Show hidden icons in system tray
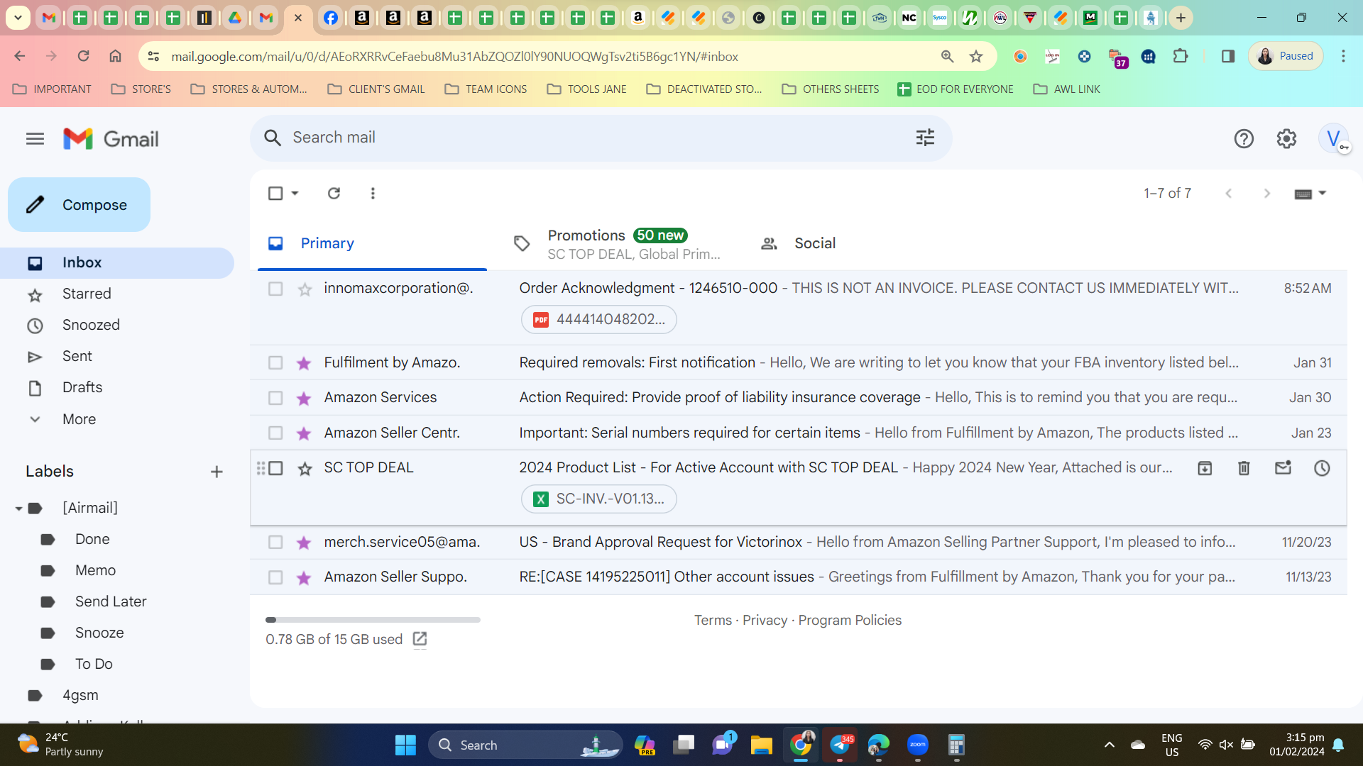The image size is (1363, 766). coord(1109,745)
